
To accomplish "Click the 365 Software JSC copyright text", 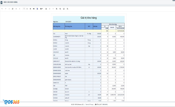I will click(x=77, y=104).
